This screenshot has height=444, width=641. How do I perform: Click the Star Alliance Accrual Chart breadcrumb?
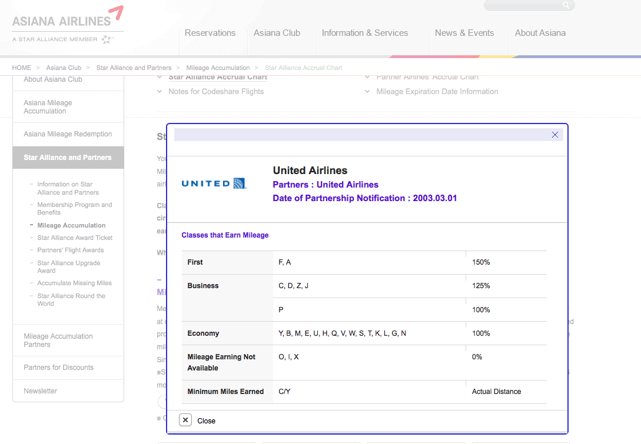pyautogui.click(x=303, y=68)
